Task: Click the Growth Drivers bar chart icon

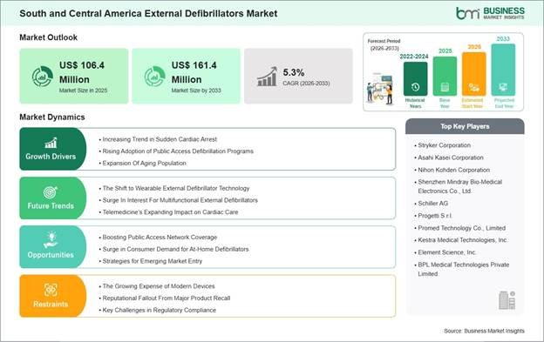Action: [x=51, y=143]
